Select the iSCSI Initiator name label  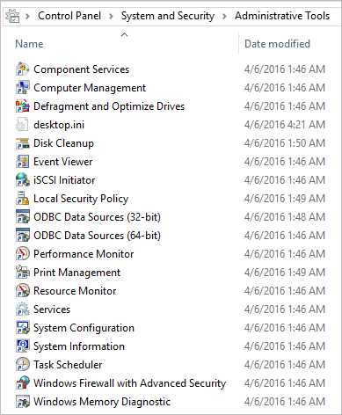pyautogui.click(x=64, y=180)
